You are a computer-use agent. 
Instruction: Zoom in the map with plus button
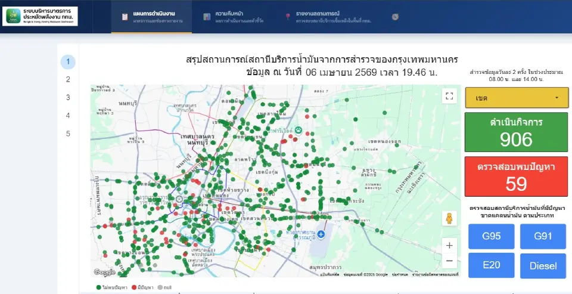(449, 246)
